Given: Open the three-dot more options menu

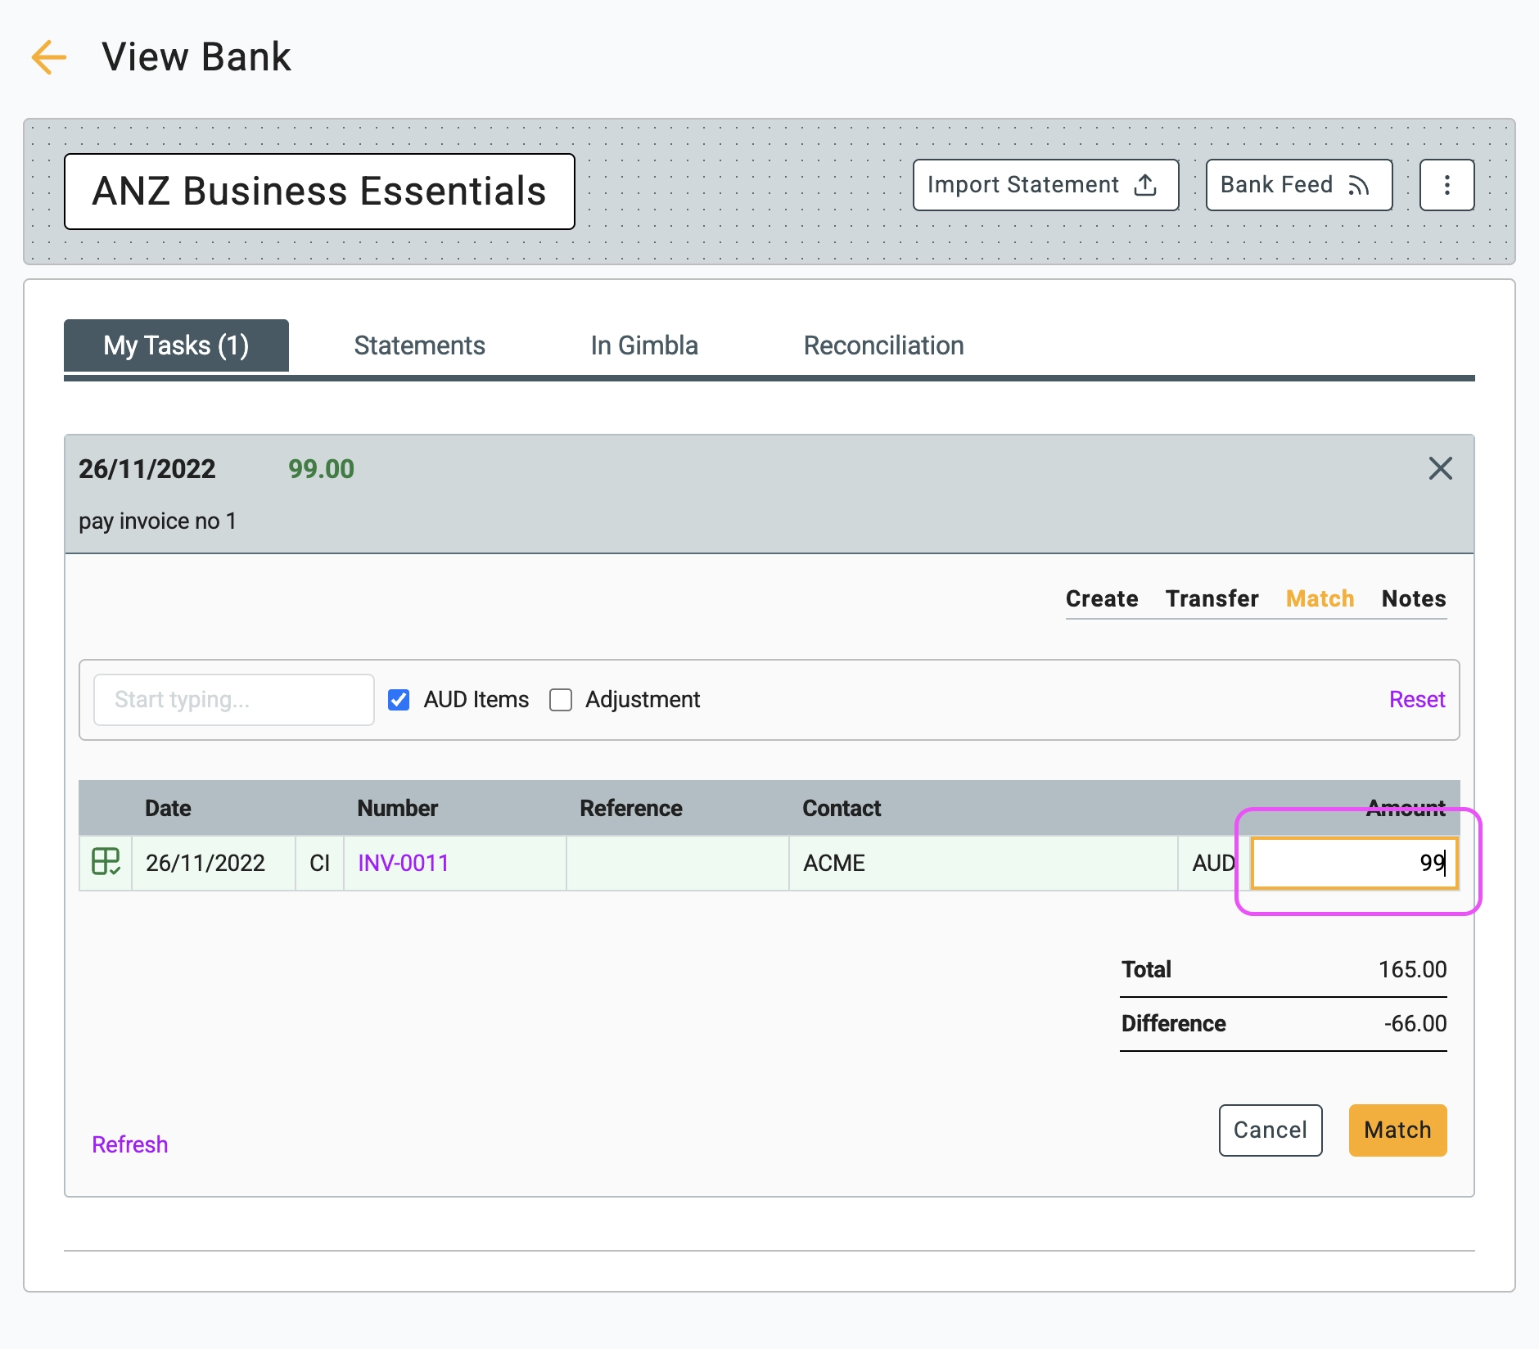Looking at the screenshot, I should click(x=1446, y=185).
